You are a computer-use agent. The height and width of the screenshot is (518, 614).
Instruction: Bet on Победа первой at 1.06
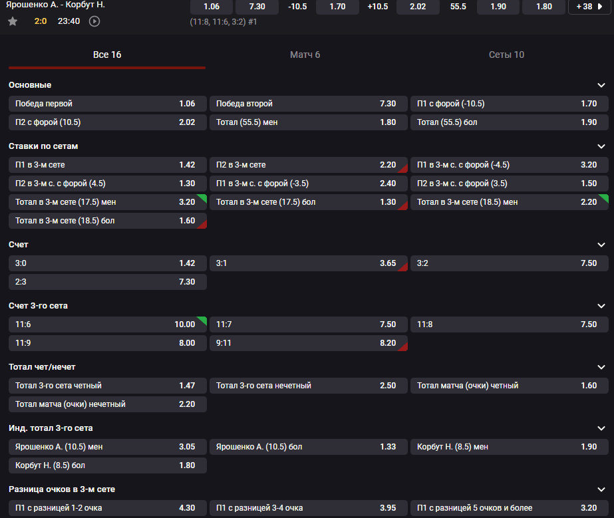coord(107,104)
